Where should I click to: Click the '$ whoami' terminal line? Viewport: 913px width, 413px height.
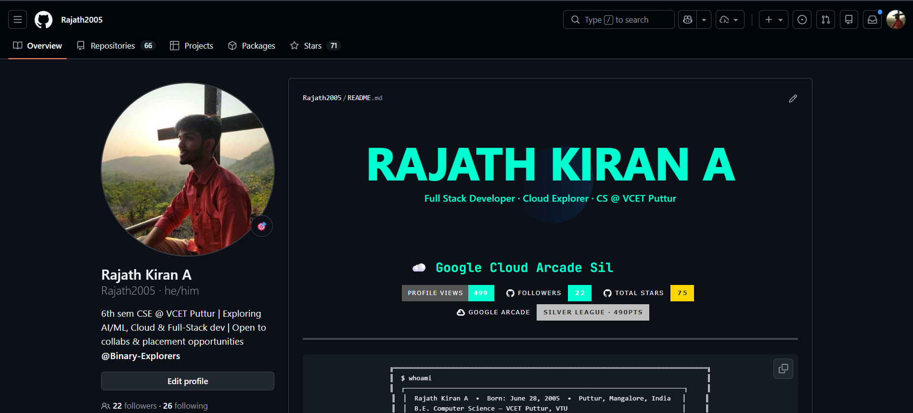tap(416, 378)
